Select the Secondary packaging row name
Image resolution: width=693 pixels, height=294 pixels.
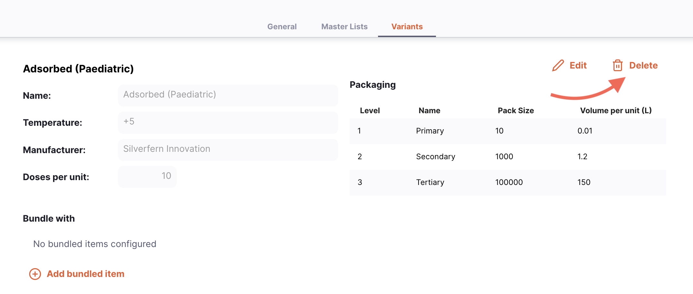(x=436, y=157)
